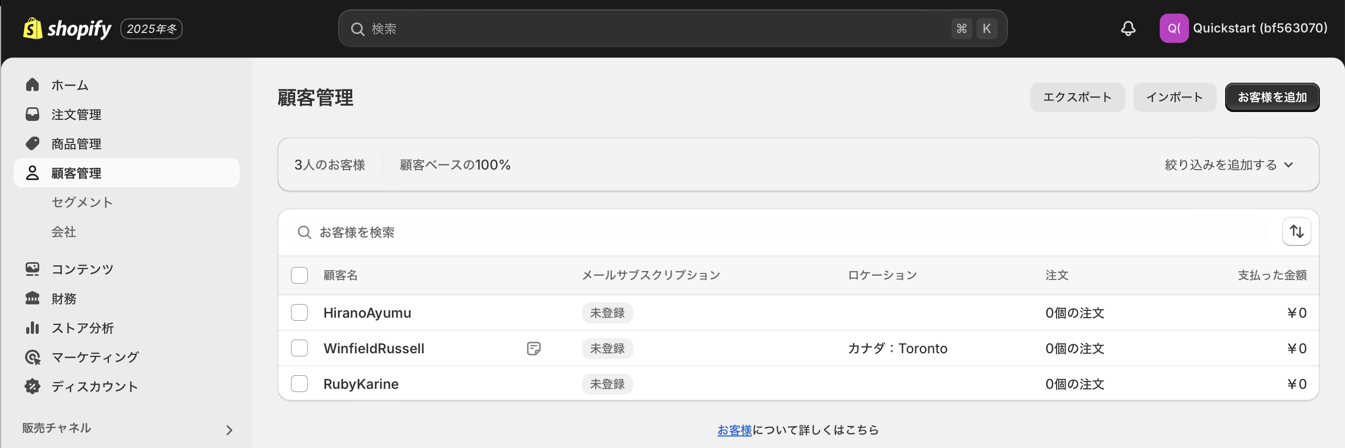
Task: Click the ディスカウント badge icon
Action: click(32, 386)
